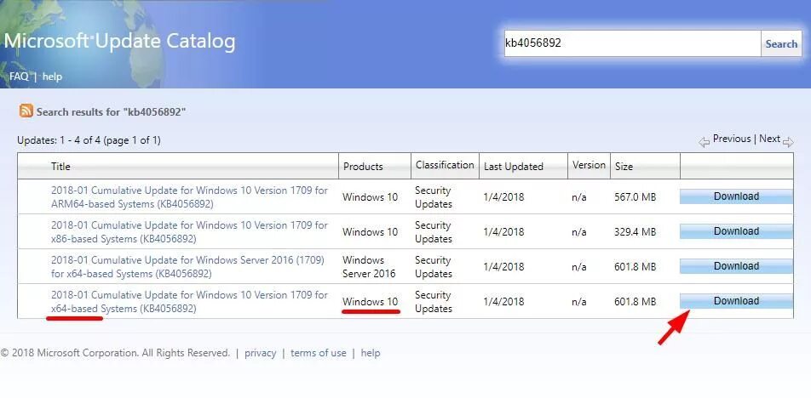811x398 pixels.
Task: Click Windows 10 product in ARM64 row
Action: click(x=371, y=196)
